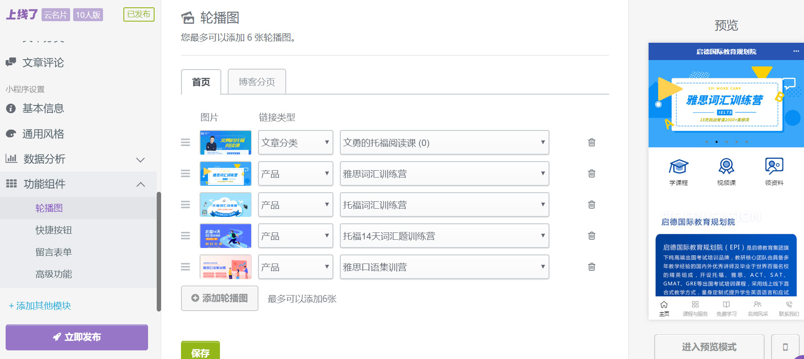Click the 雅思词汇训练营 carousel thumbnail
The image size is (804, 359).
(226, 173)
